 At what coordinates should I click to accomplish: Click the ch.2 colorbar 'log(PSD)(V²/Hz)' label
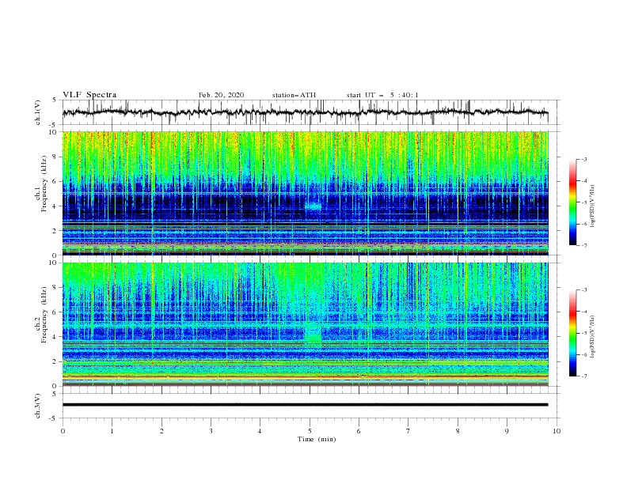point(592,337)
